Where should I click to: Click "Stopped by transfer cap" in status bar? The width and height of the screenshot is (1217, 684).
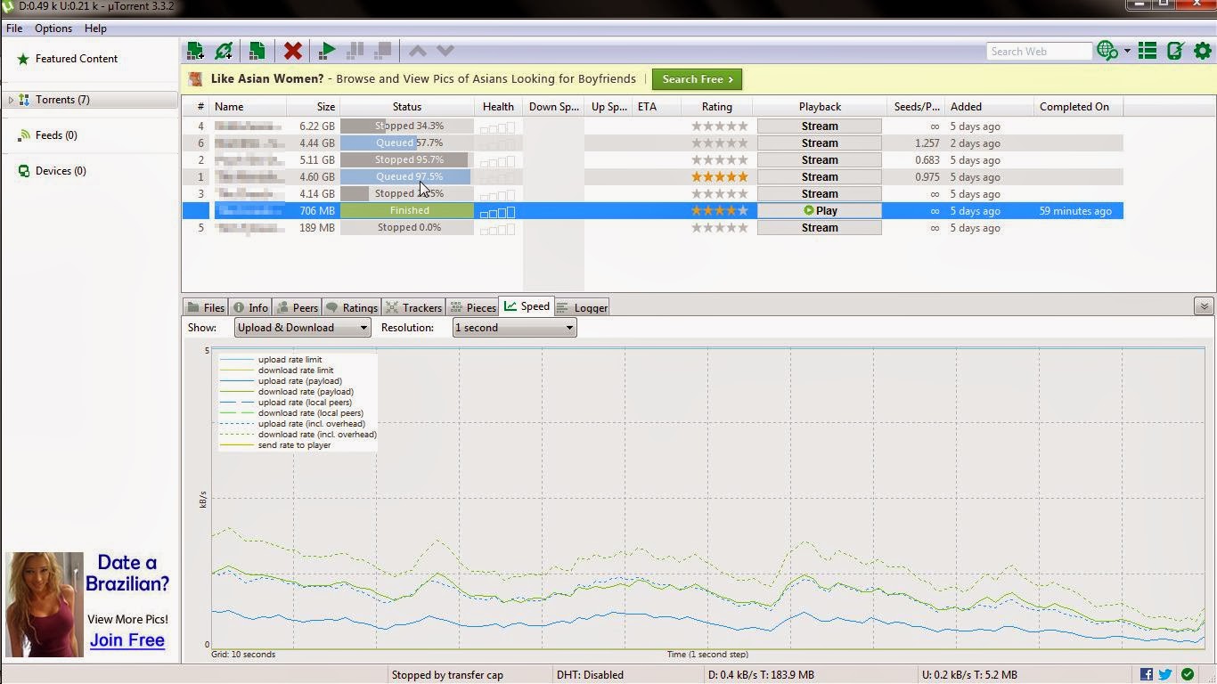[x=447, y=675]
